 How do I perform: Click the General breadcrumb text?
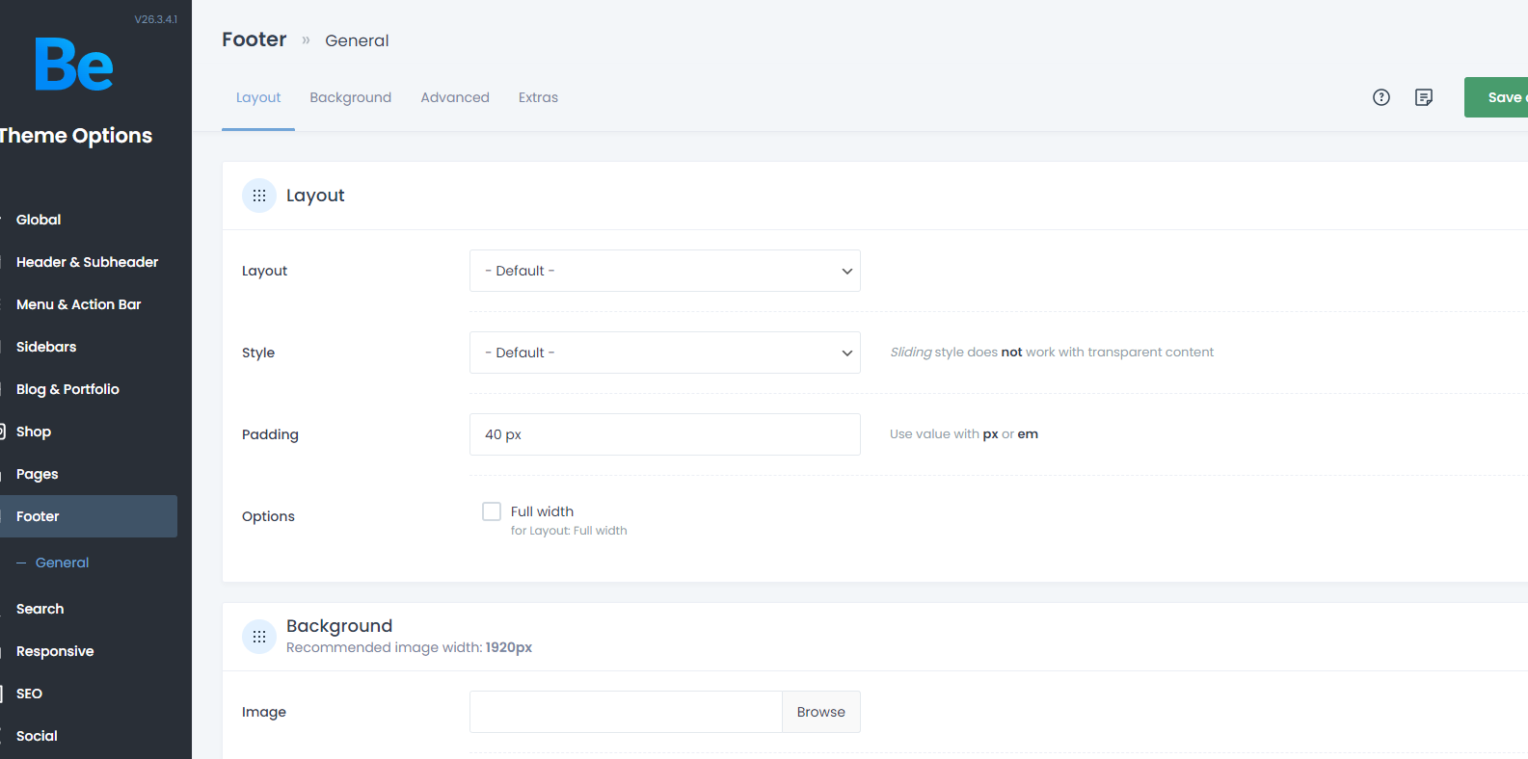click(x=357, y=40)
